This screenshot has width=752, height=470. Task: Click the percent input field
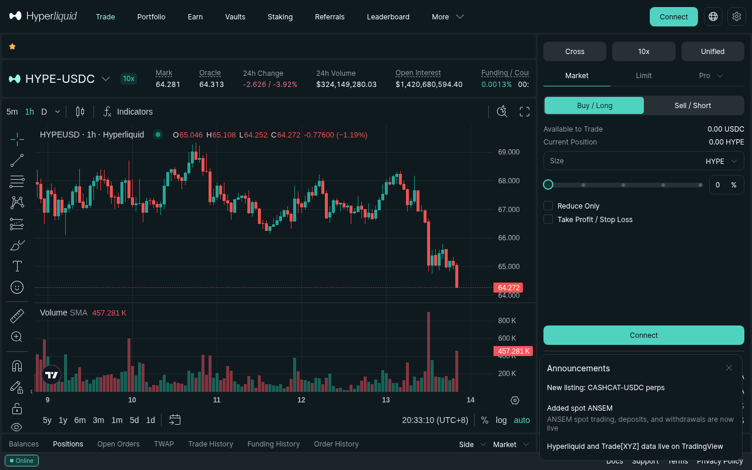click(727, 184)
